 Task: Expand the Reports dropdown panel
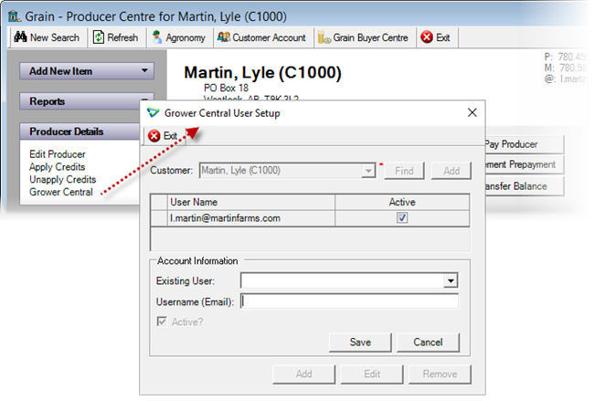click(x=87, y=101)
